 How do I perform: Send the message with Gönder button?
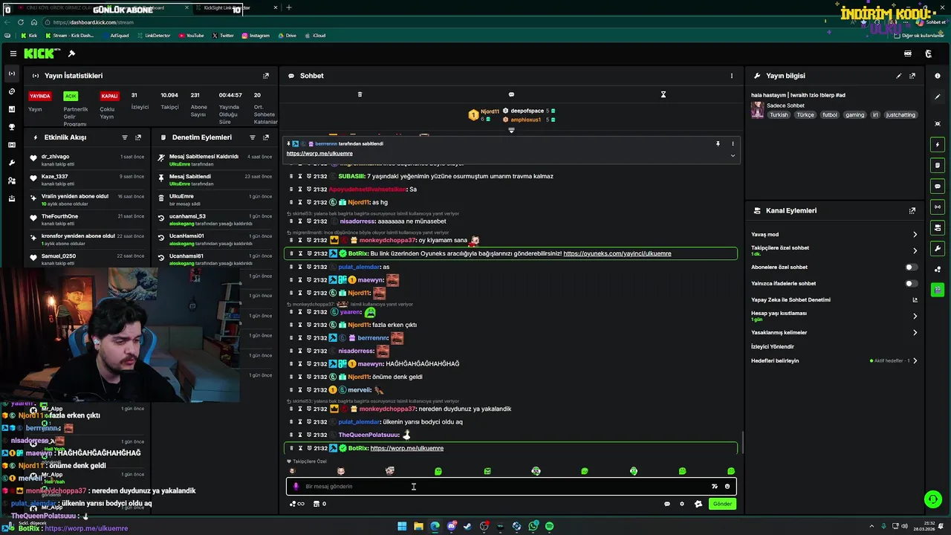pyautogui.click(x=722, y=504)
